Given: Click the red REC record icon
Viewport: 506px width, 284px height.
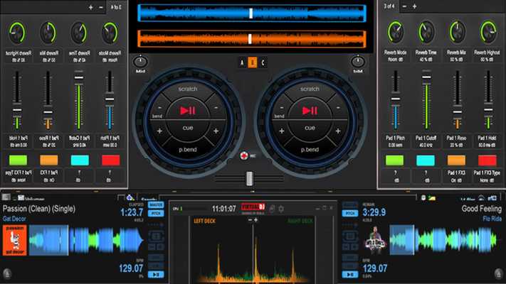Looking at the screenshot, I should pyautogui.click(x=244, y=156).
